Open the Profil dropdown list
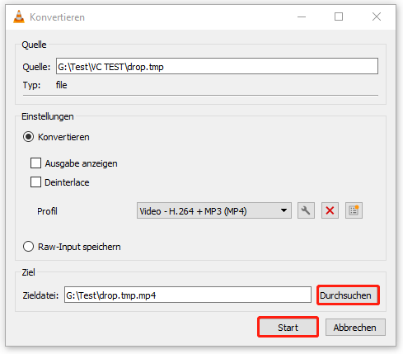 pyautogui.click(x=214, y=210)
